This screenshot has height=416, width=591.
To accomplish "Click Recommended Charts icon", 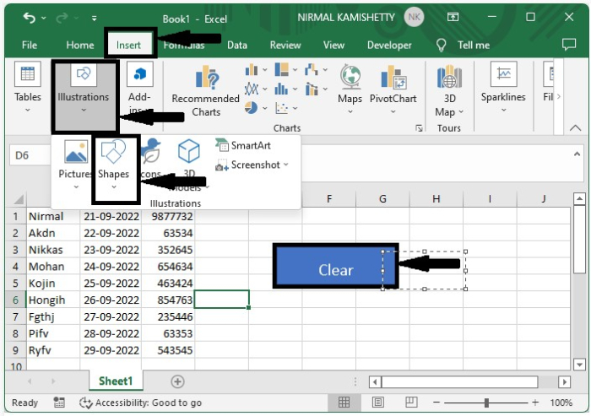I will pos(206,92).
